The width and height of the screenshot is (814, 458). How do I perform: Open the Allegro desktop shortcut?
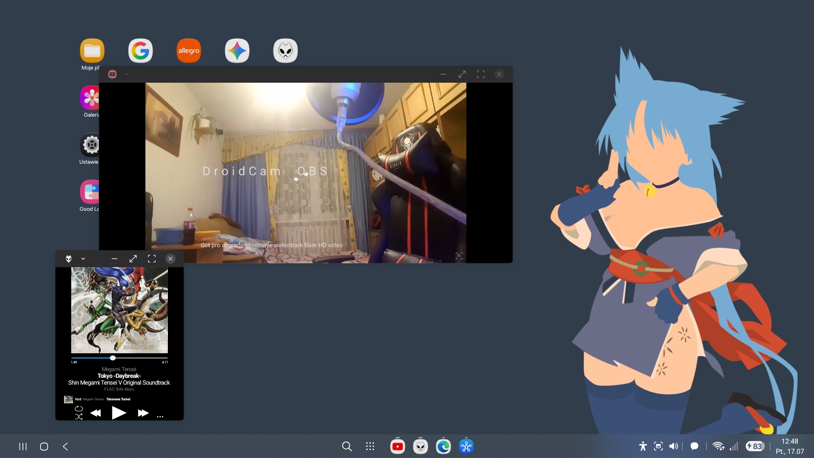(189, 50)
